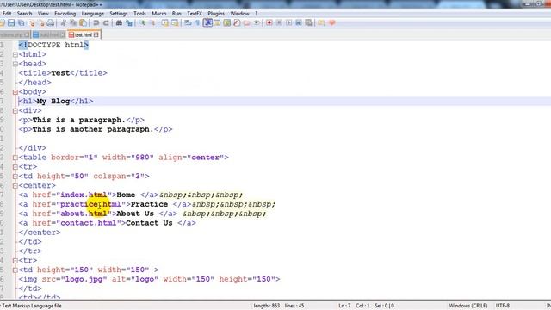Click the yellow plugin icon left of the orange heart icon
551x310 pixels.
[321, 23]
